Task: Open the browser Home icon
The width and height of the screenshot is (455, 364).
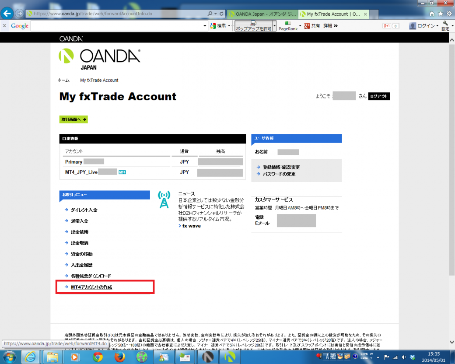Action: [x=432, y=14]
